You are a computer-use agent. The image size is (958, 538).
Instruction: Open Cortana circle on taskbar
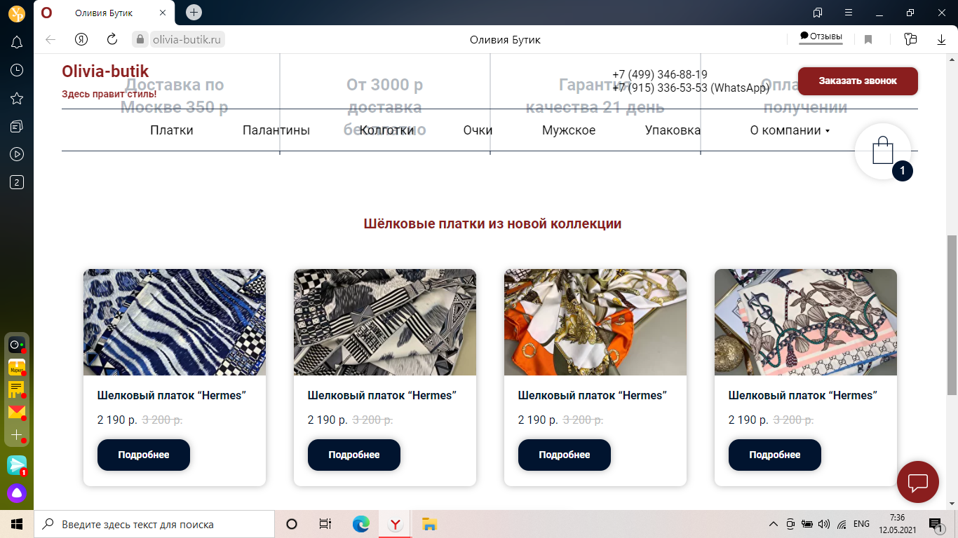click(292, 524)
